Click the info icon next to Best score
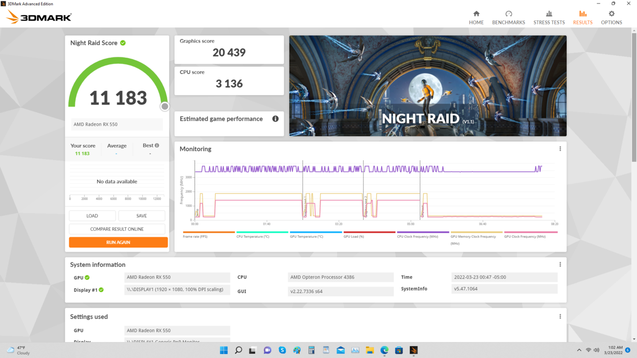The height and width of the screenshot is (358, 637). pos(157,145)
